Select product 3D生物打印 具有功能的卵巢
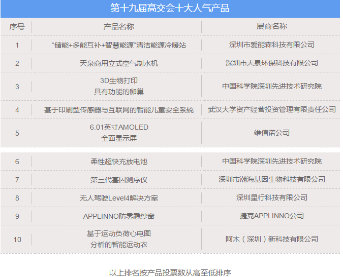Viewport: 343px width, 277px height. coord(119,86)
